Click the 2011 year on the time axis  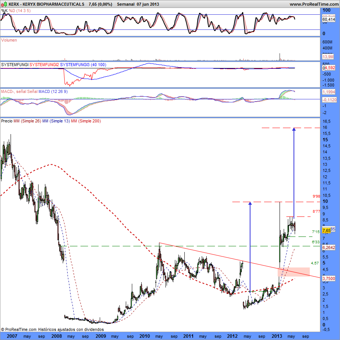click(189, 336)
